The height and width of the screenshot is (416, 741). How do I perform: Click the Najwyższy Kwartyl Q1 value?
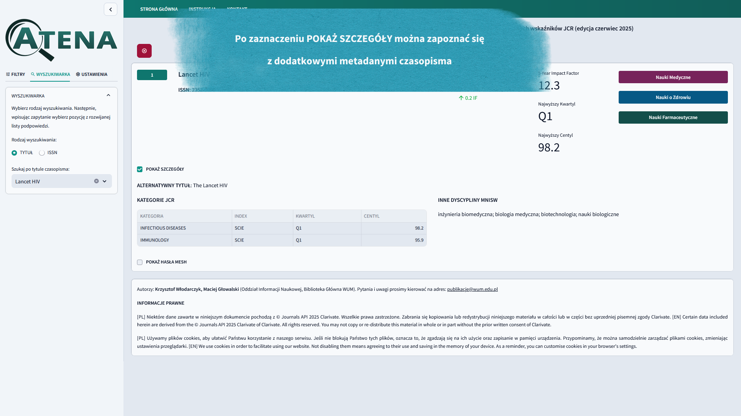545,116
